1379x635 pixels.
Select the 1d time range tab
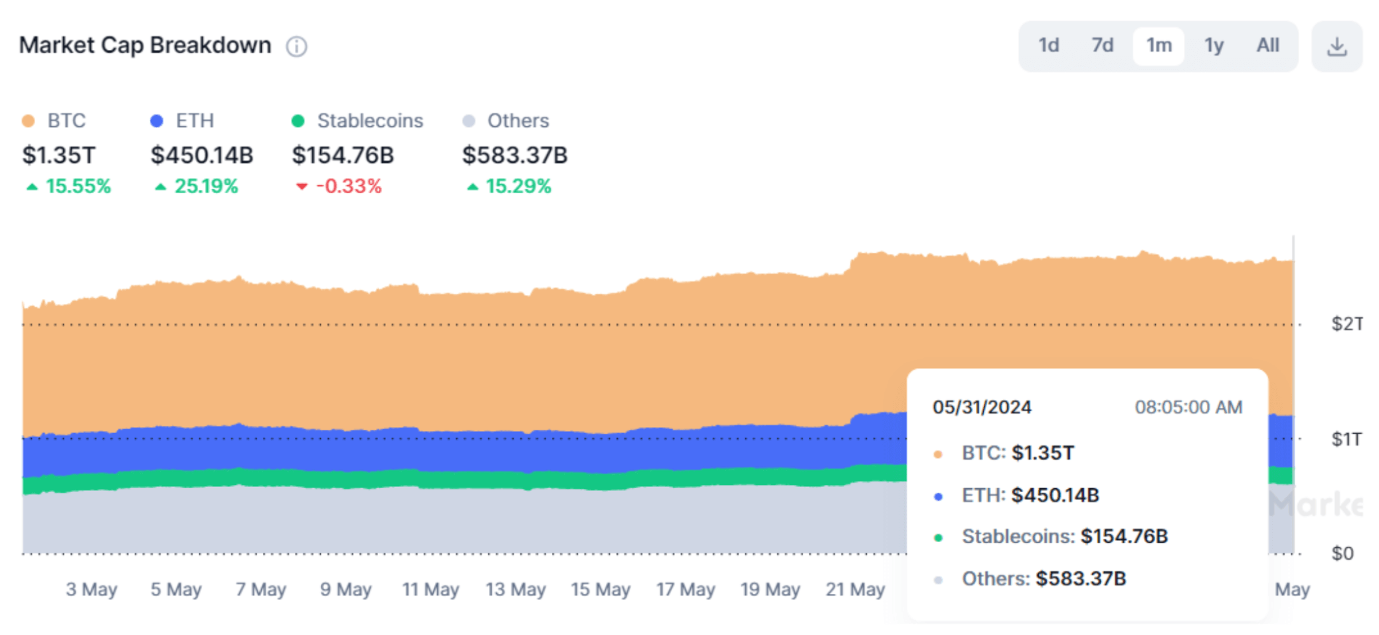pos(1048,46)
